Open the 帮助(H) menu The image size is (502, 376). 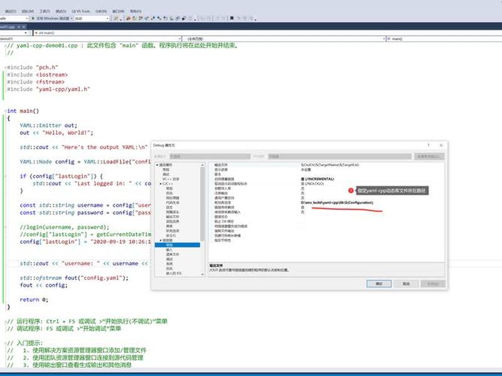point(136,11)
